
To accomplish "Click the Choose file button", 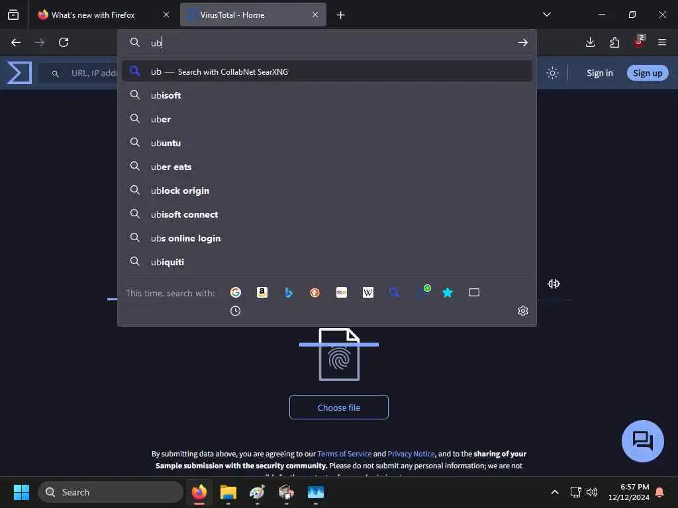I will (x=339, y=407).
